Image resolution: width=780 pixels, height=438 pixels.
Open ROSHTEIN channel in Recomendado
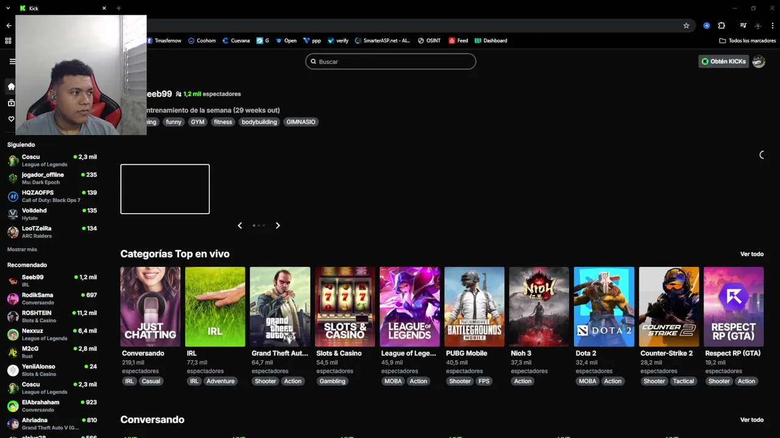(x=52, y=317)
